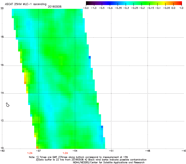Viewport: 186px width, 164px height.
Task: Click the orange pixel at swath bottom-left corner
Action: click(37, 148)
